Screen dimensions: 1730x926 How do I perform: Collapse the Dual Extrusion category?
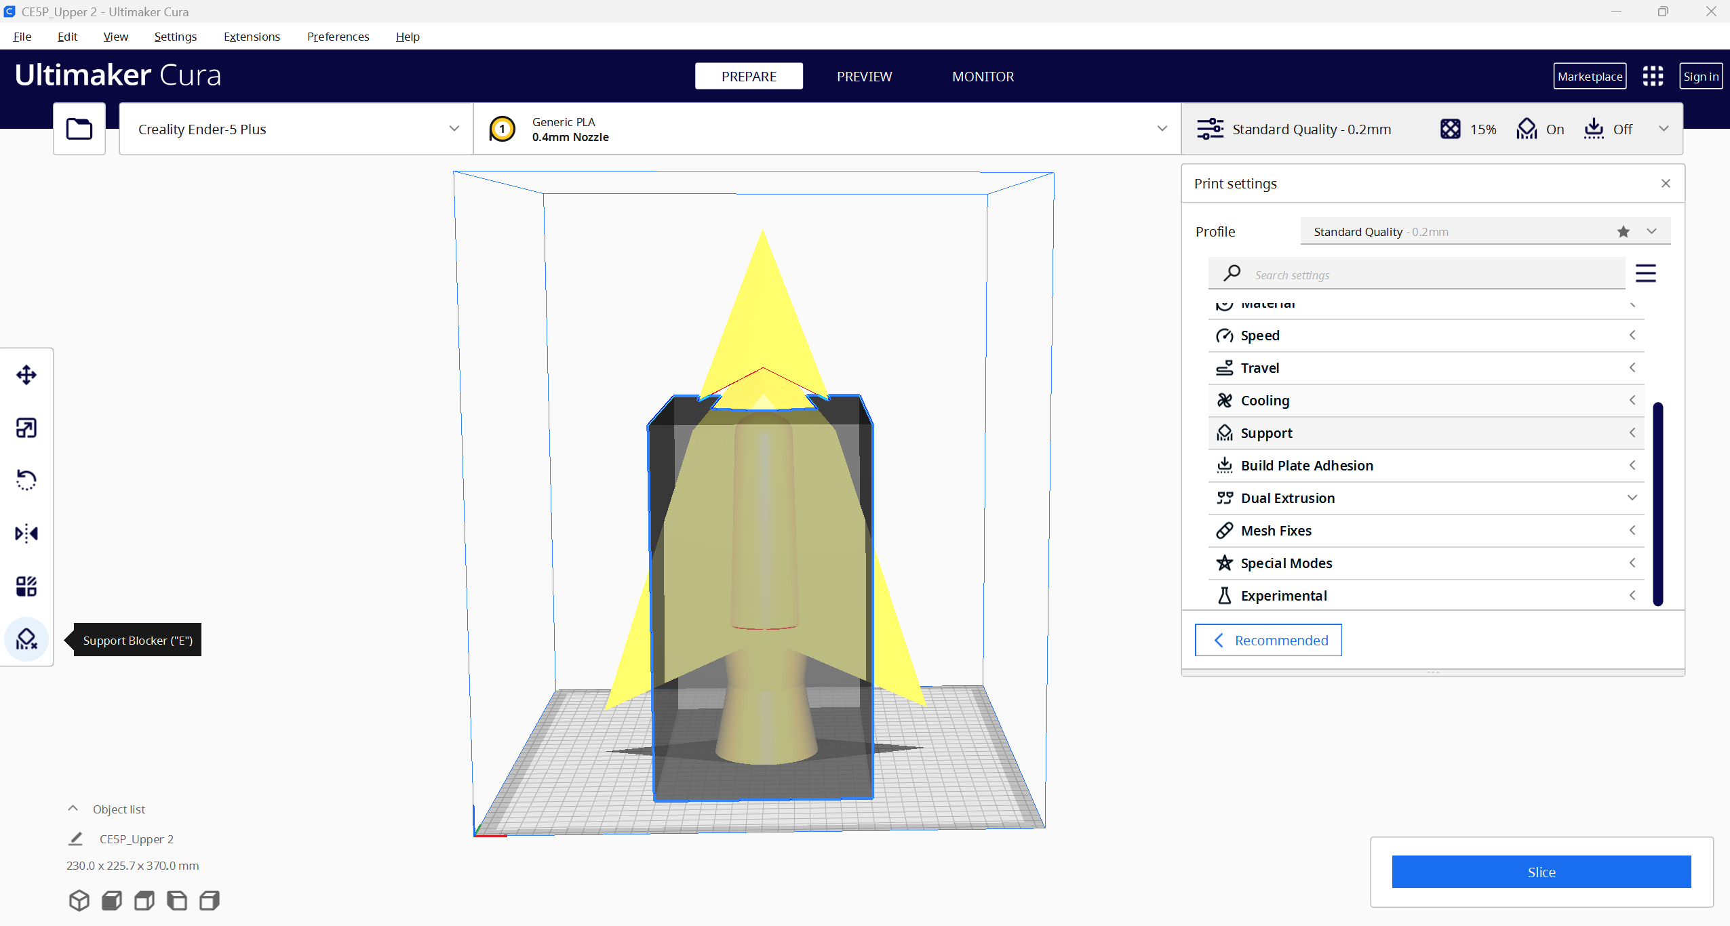point(1426,498)
